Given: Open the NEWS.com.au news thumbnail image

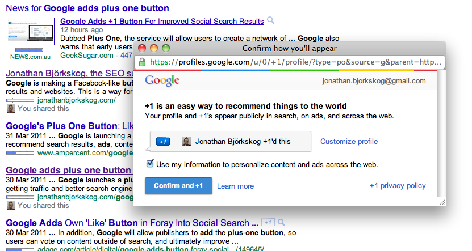Looking at the screenshot, I should pos(31,31).
